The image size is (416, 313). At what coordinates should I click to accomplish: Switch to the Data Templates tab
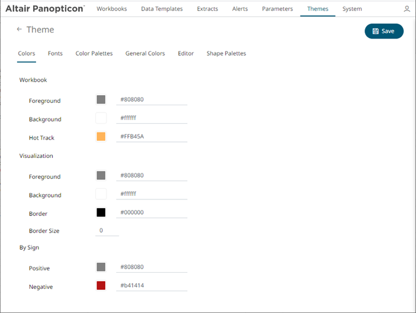[x=161, y=9]
